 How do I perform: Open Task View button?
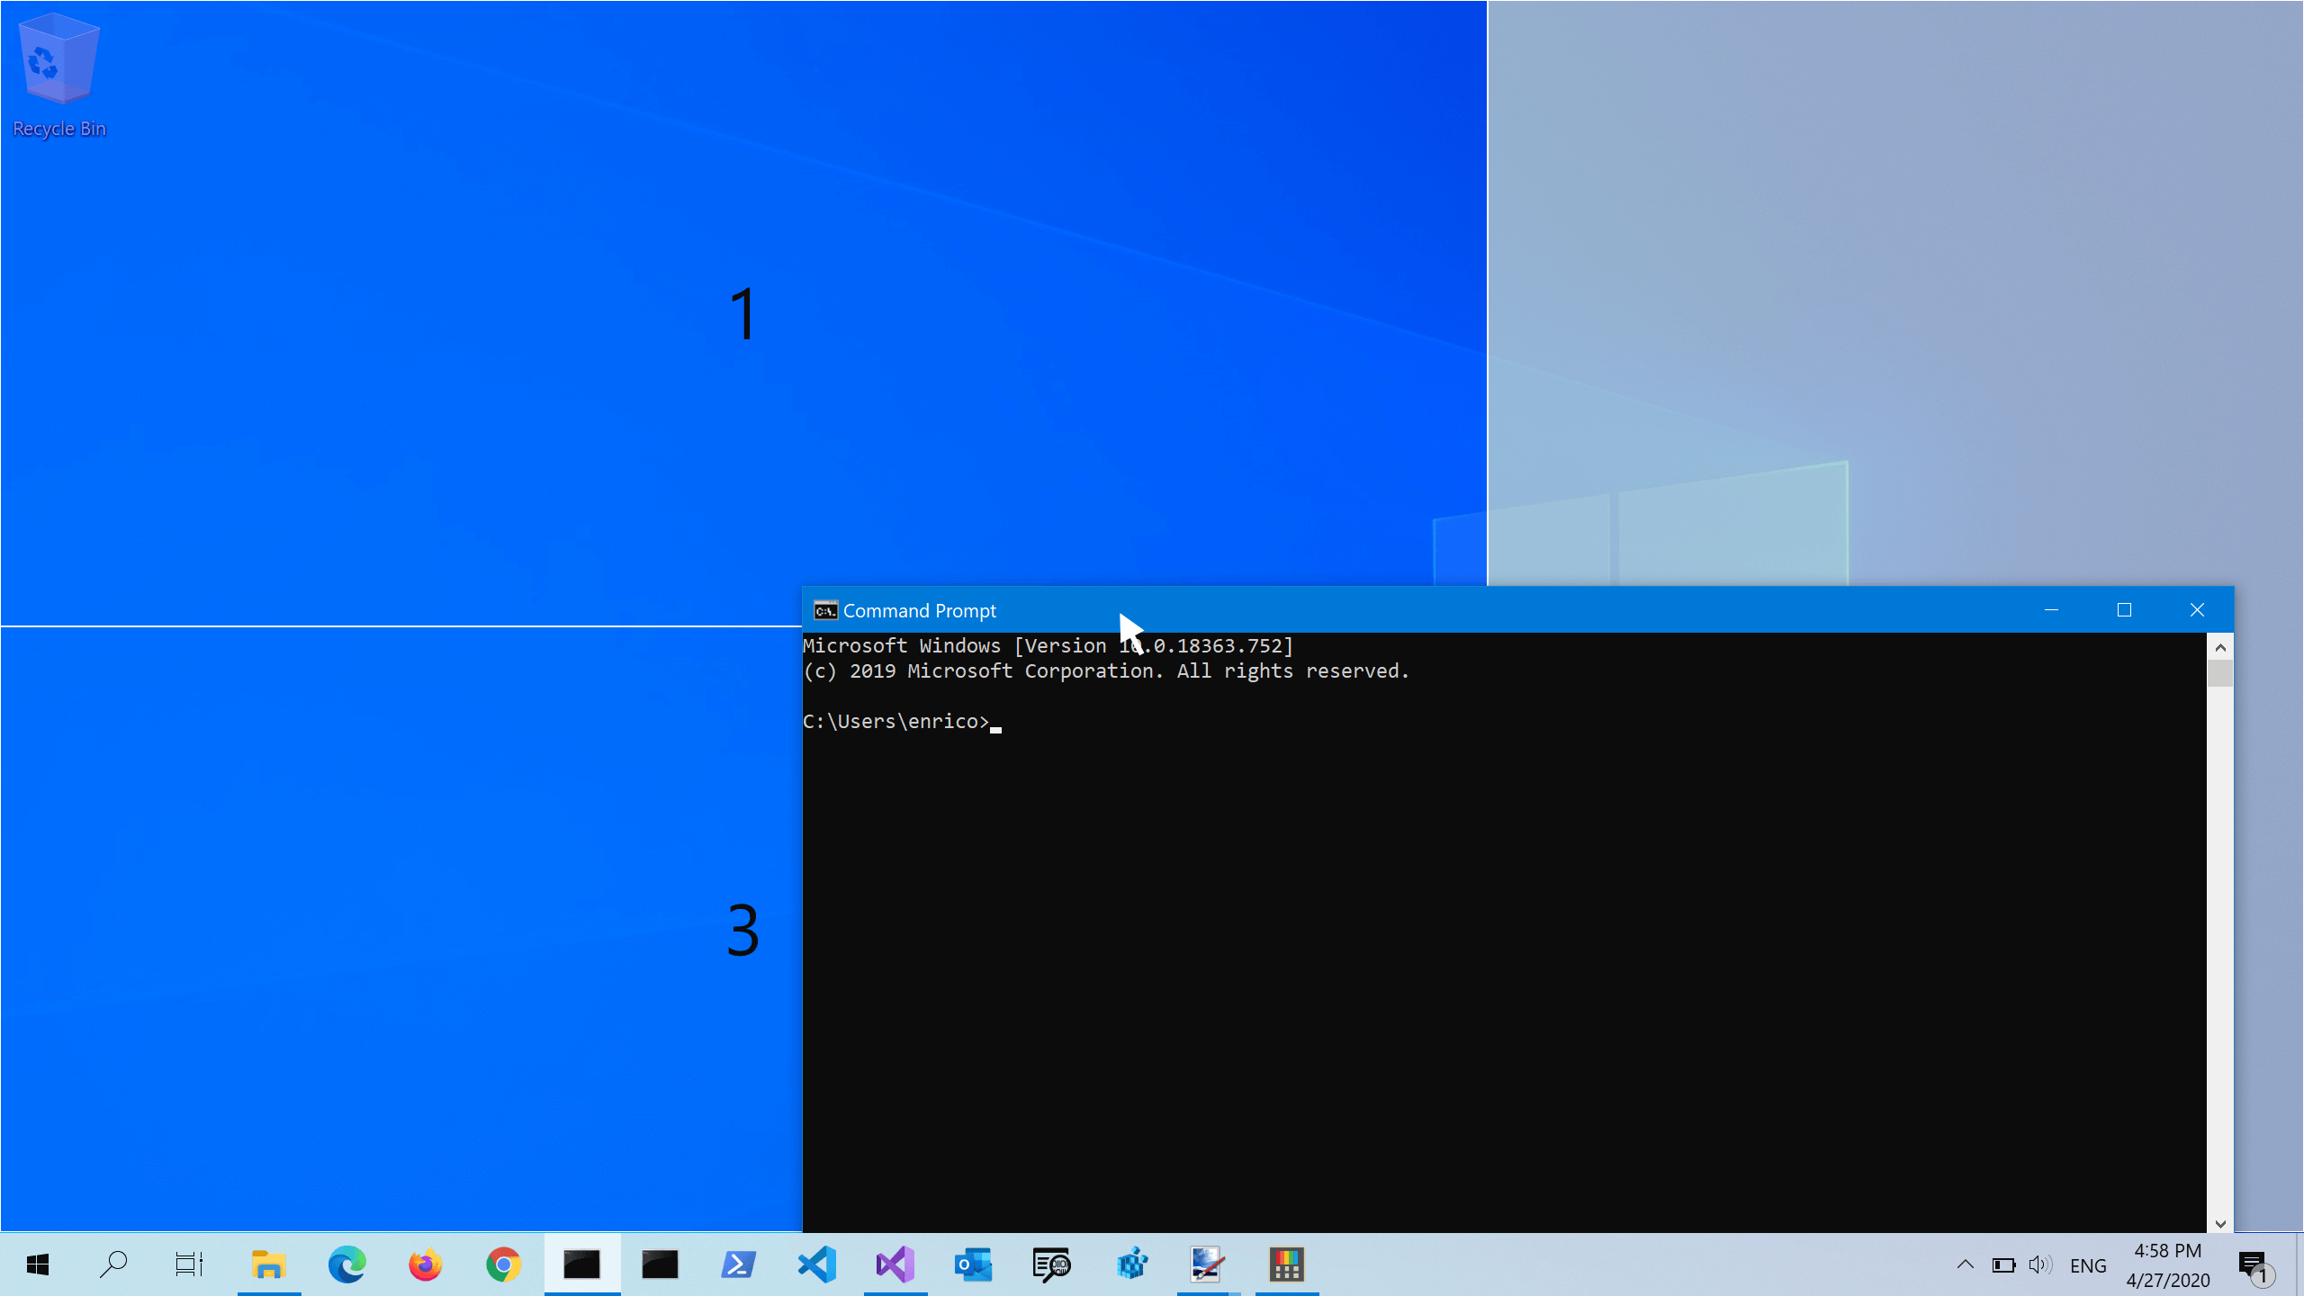190,1264
